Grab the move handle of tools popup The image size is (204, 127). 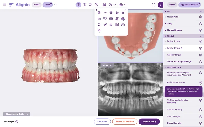[x=96, y=10]
